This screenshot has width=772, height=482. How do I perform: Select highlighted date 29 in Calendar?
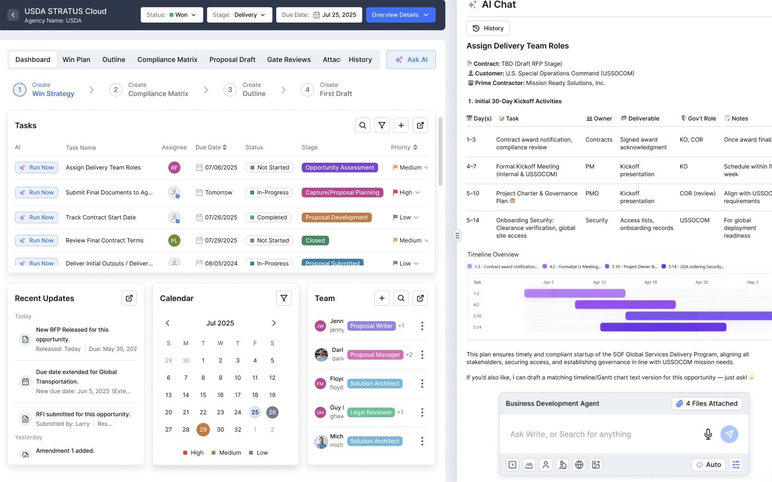point(203,430)
